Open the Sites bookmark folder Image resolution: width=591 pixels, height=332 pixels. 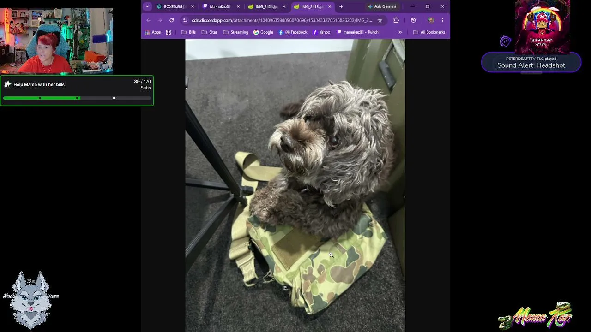[x=209, y=32]
